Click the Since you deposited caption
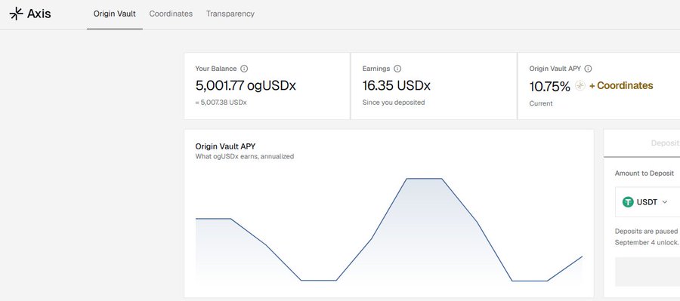 394,103
